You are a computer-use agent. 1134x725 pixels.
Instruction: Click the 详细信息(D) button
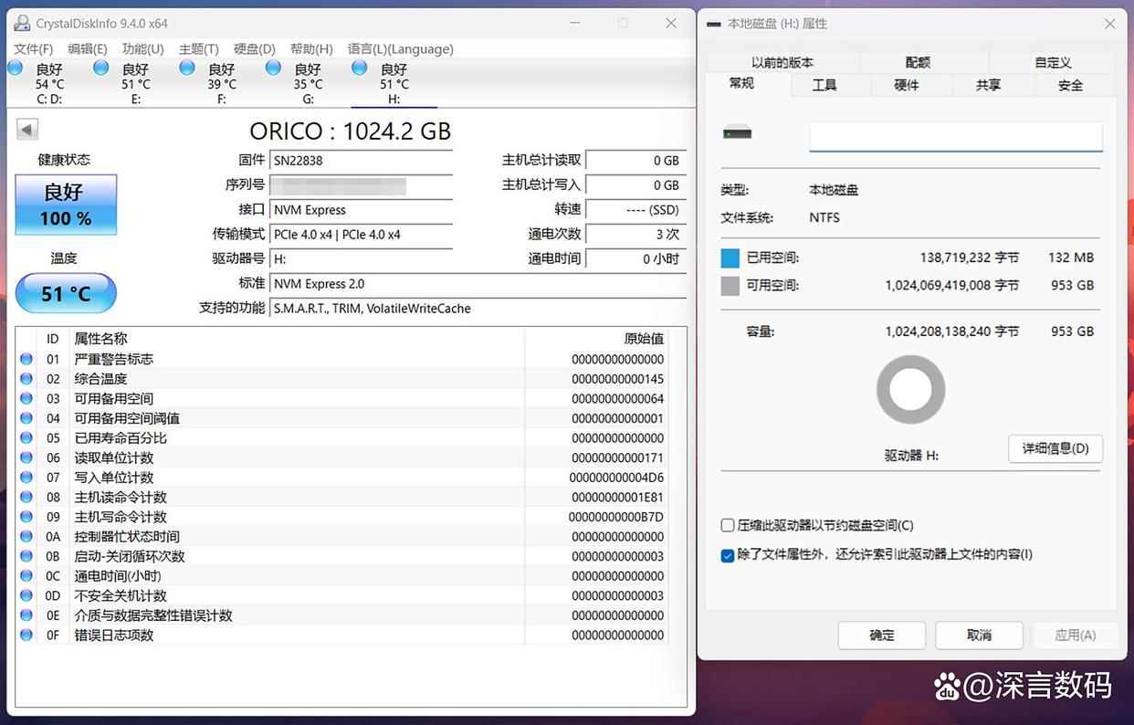click(1055, 448)
